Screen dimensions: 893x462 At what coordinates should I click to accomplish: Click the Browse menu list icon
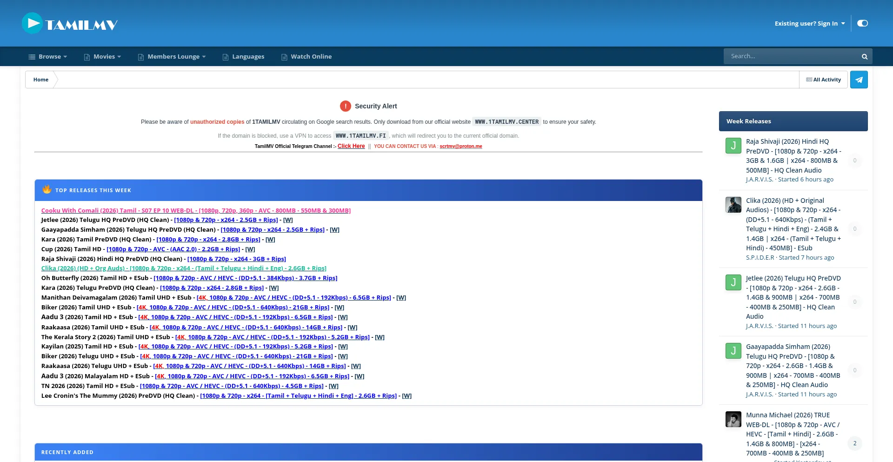(32, 57)
